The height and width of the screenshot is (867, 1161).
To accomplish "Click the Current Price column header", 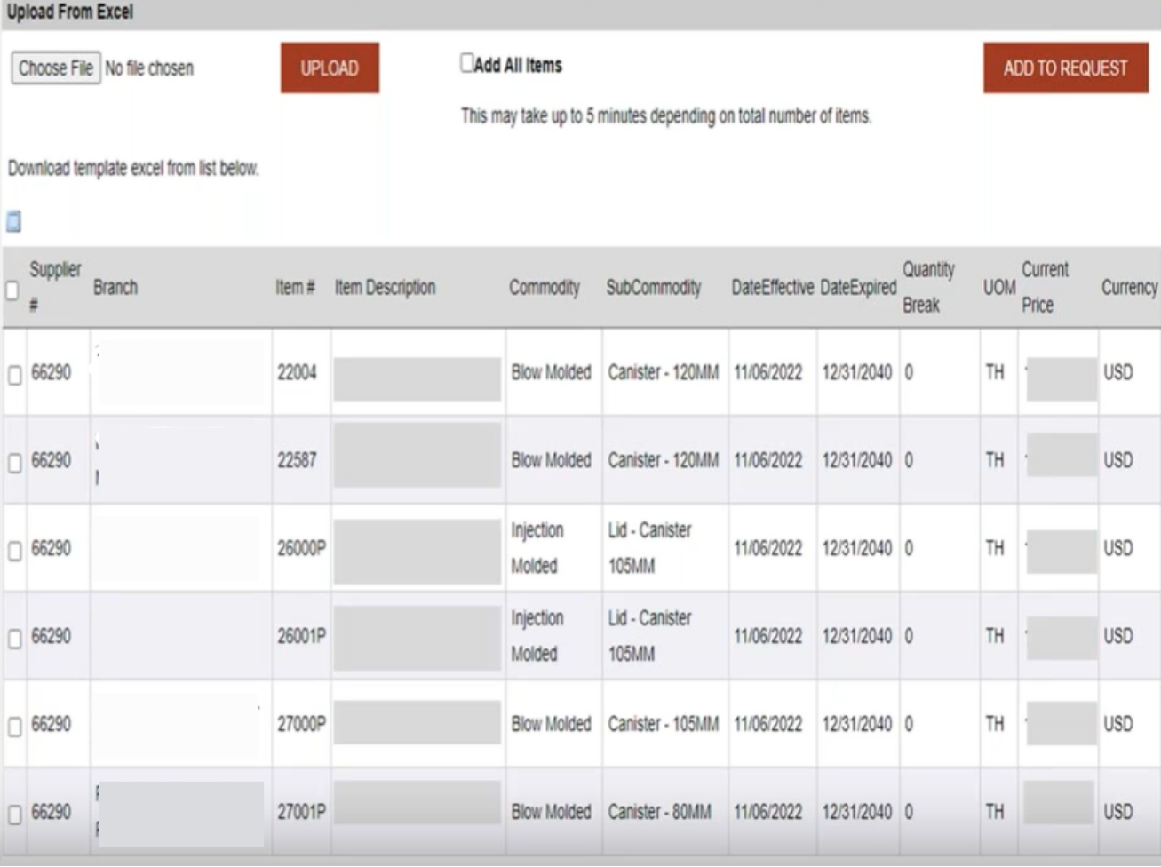I will 1045,287.
